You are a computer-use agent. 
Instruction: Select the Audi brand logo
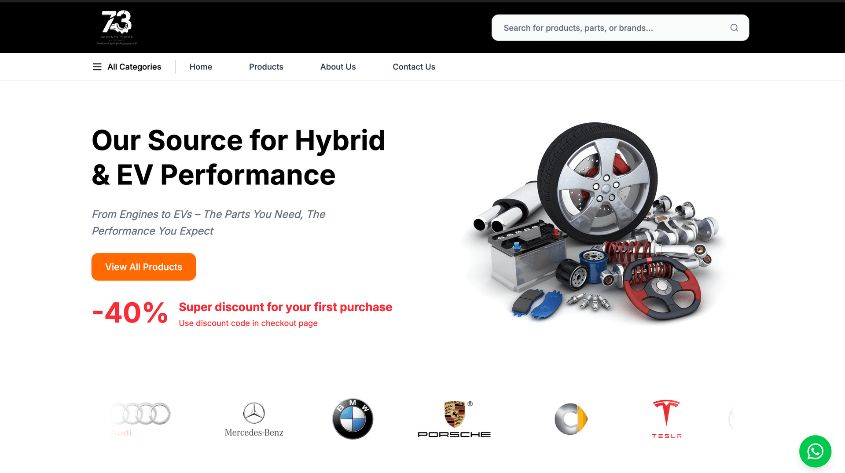141,418
